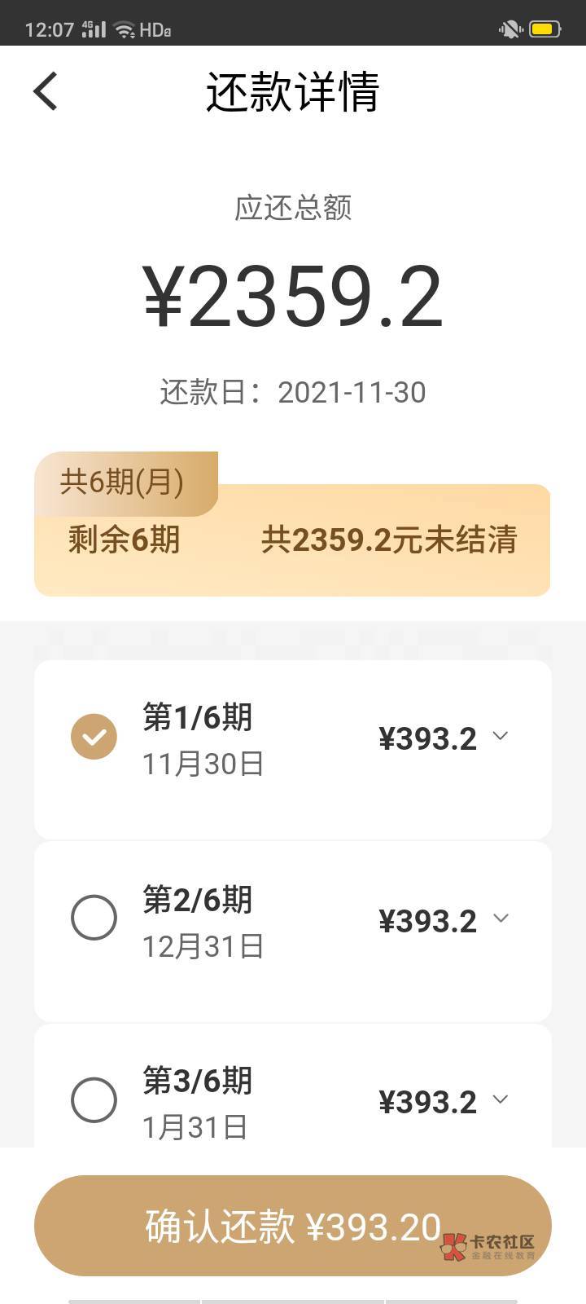Tap the watermark logo in the corner
The width and height of the screenshot is (586, 1304).
point(488,1246)
